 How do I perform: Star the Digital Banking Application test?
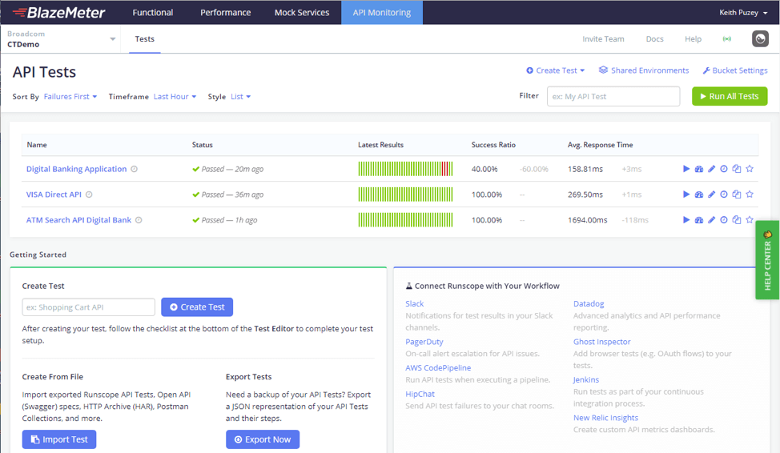coord(750,169)
